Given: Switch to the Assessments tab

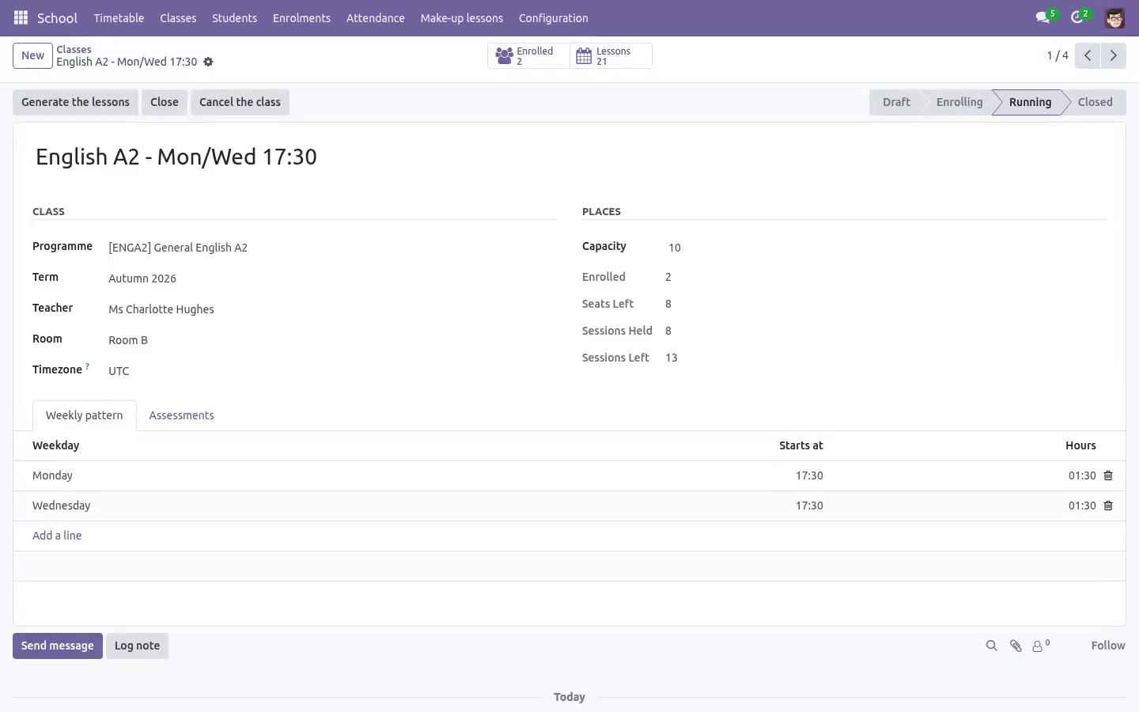Looking at the screenshot, I should click(x=181, y=415).
